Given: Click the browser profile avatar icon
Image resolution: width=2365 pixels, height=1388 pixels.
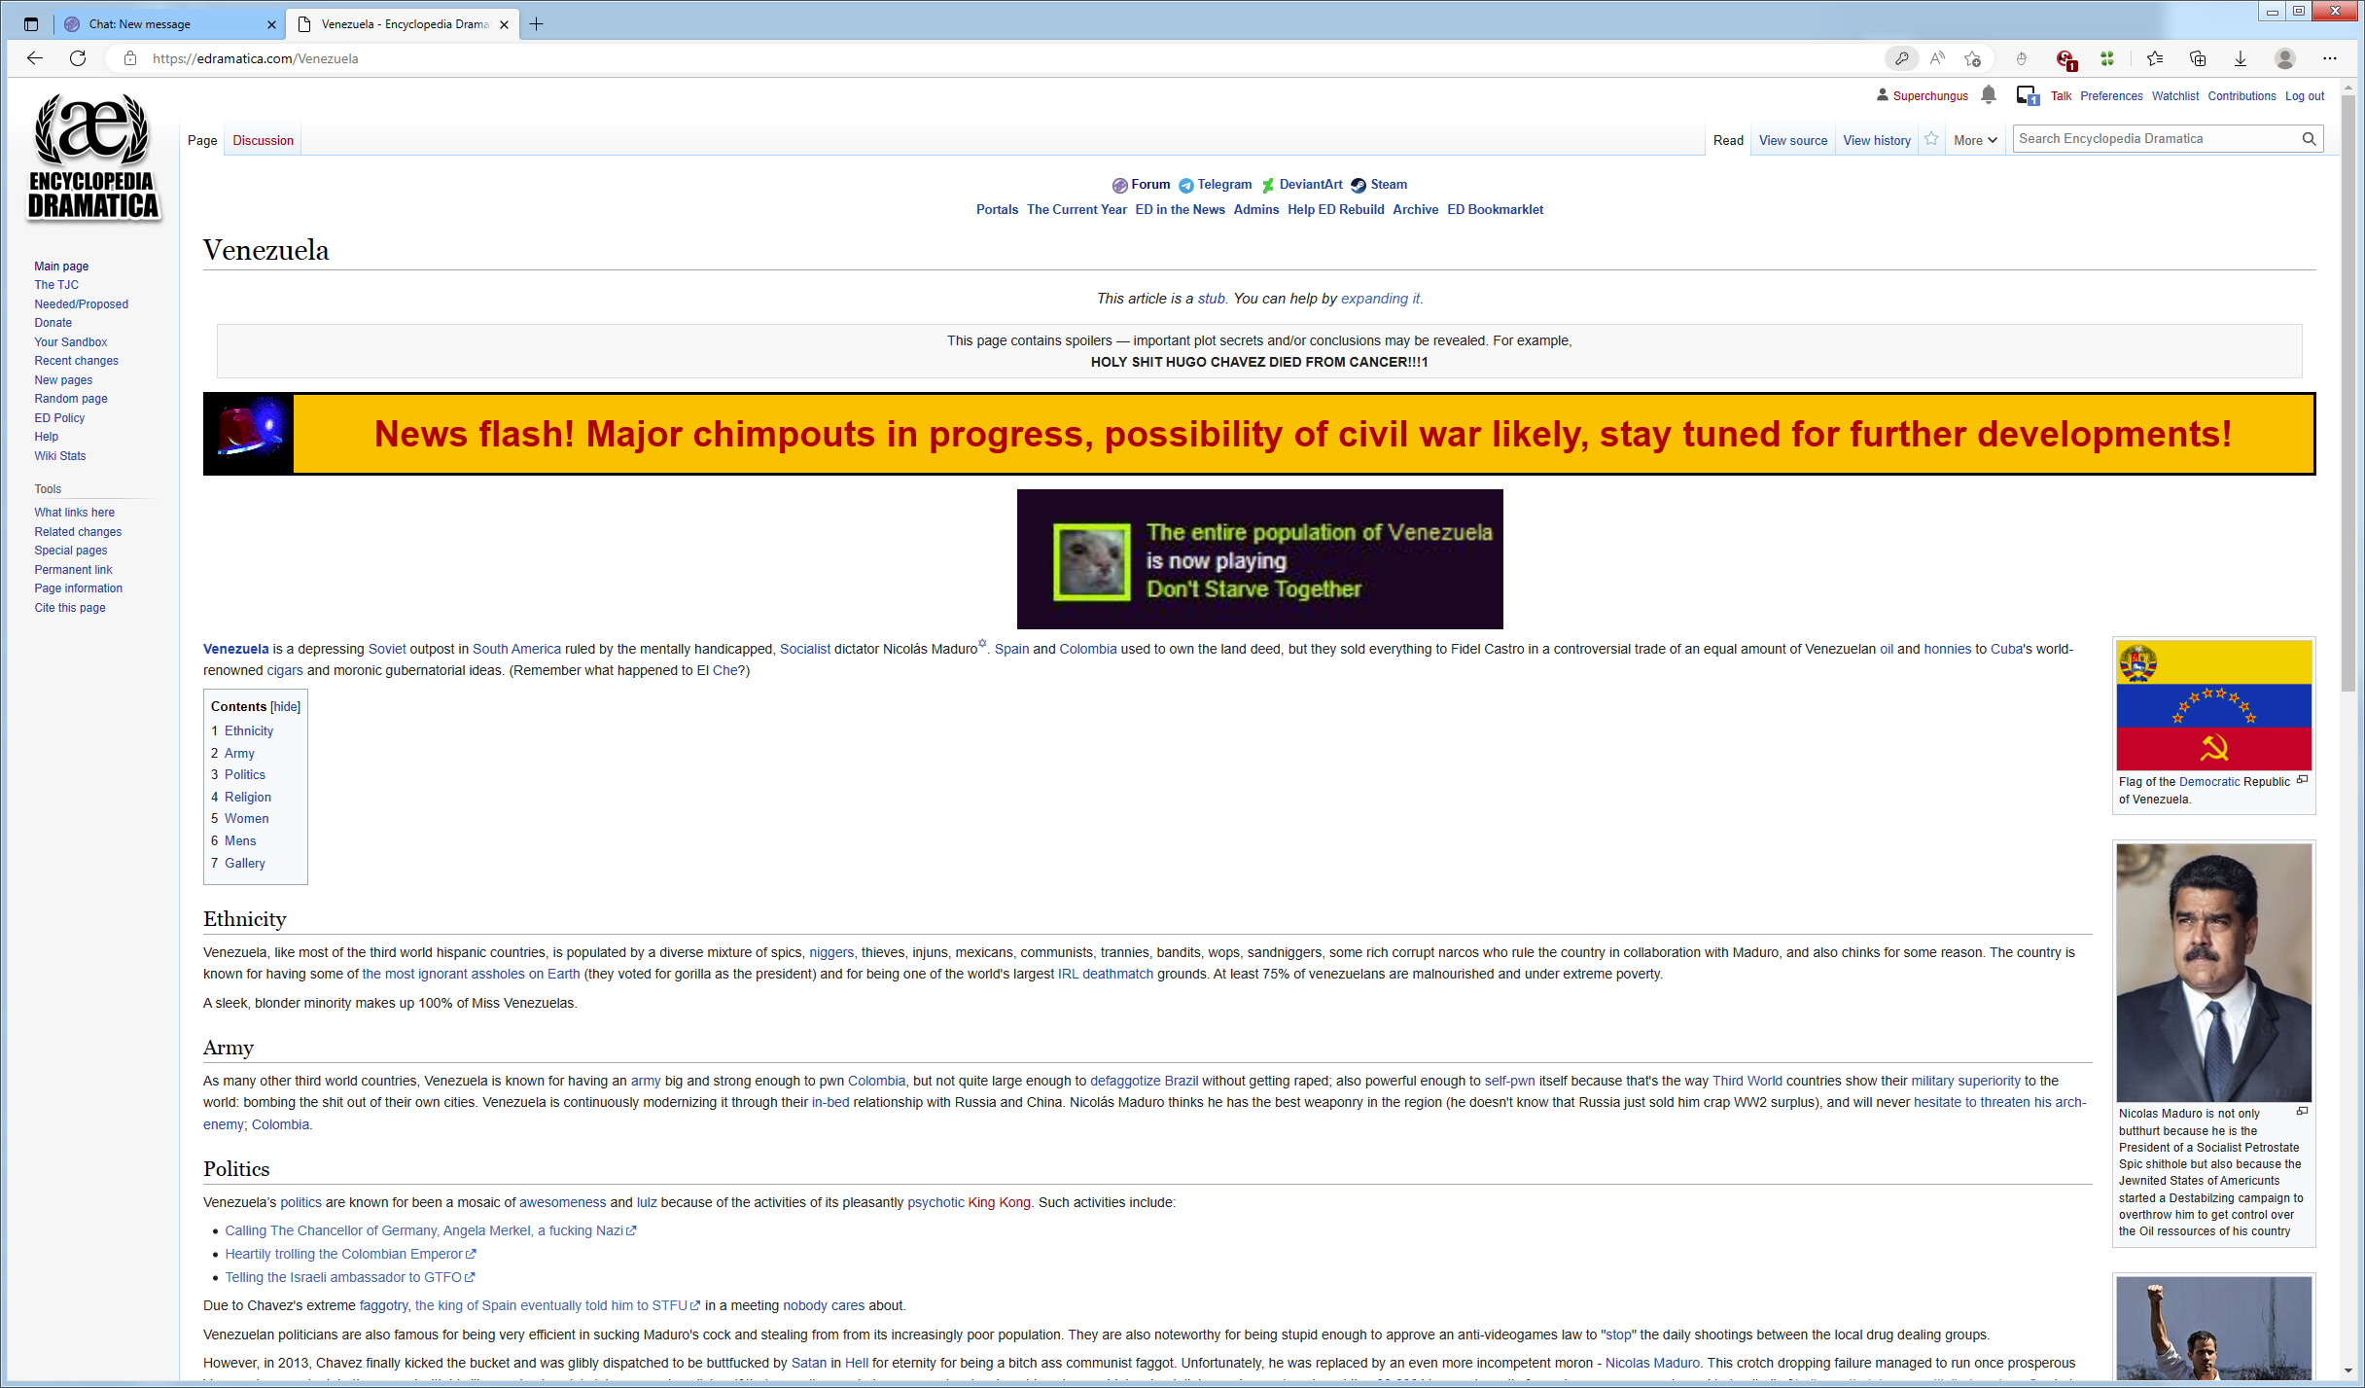Looking at the screenshot, I should (x=2284, y=58).
